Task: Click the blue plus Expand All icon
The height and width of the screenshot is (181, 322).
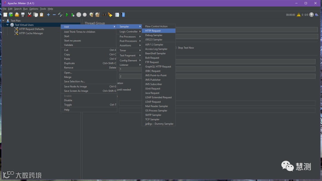Action: [x=48, y=15]
